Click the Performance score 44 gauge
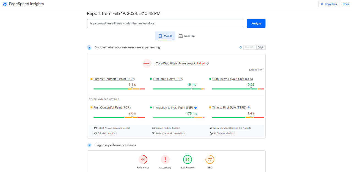 pos(143,159)
